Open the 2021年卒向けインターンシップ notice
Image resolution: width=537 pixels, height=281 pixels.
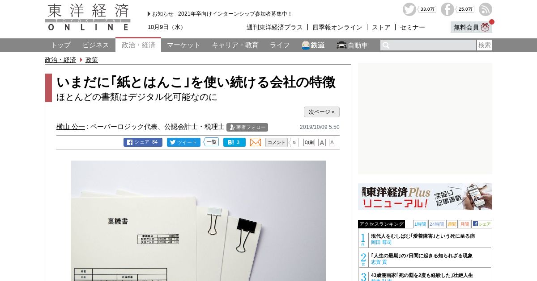tap(235, 14)
